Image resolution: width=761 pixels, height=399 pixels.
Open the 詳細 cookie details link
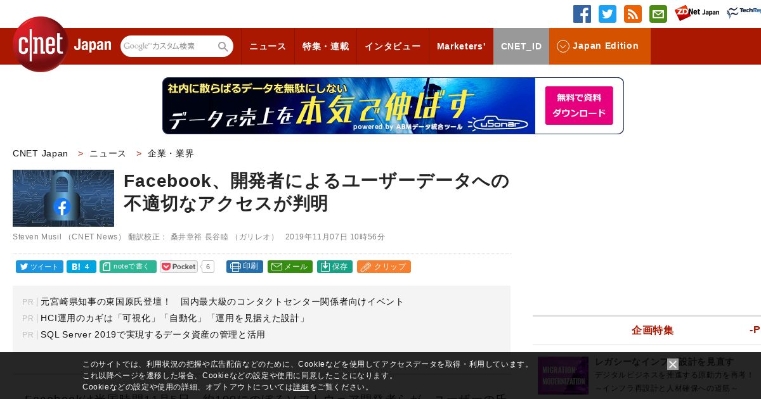click(x=301, y=387)
